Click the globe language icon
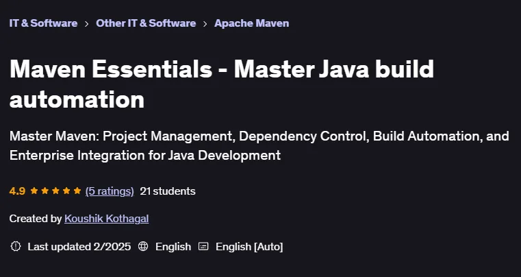Screen dimensions: 521x277 [143, 247]
